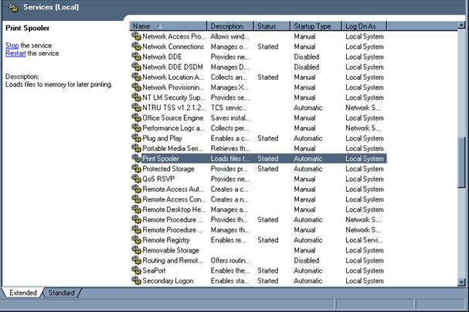
Task: Select the Secondary Logon gear icon
Action: coord(136,281)
